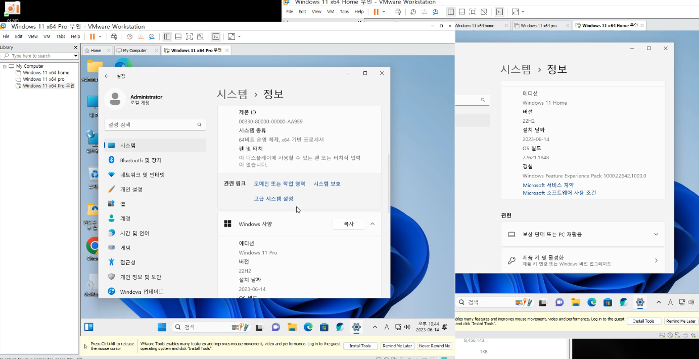
Task: Switch to the My Computer tab
Action: pyautogui.click(x=135, y=51)
